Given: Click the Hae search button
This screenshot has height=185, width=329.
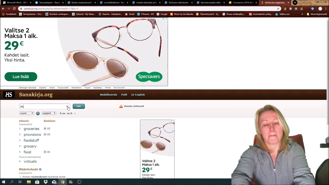Looking at the screenshot, I should point(79,106).
